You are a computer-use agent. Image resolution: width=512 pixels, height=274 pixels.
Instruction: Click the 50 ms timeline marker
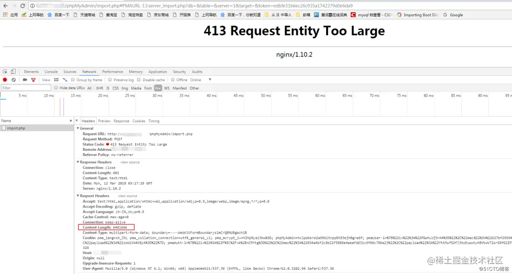pos(265,95)
